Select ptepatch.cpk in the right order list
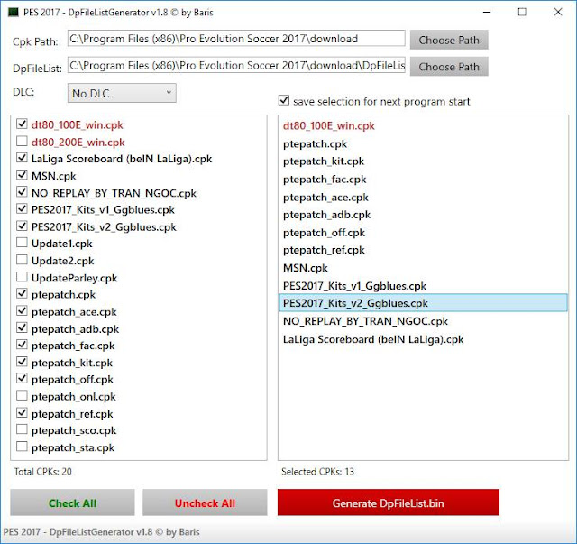577x544 pixels. pyautogui.click(x=423, y=144)
